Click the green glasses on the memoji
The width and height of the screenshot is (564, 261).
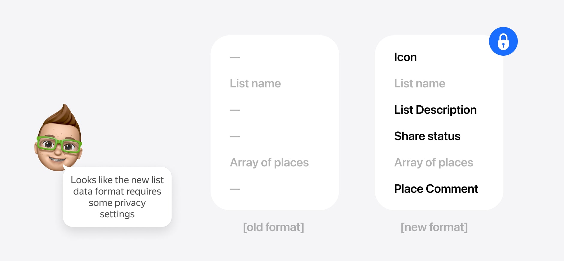point(59,145)
